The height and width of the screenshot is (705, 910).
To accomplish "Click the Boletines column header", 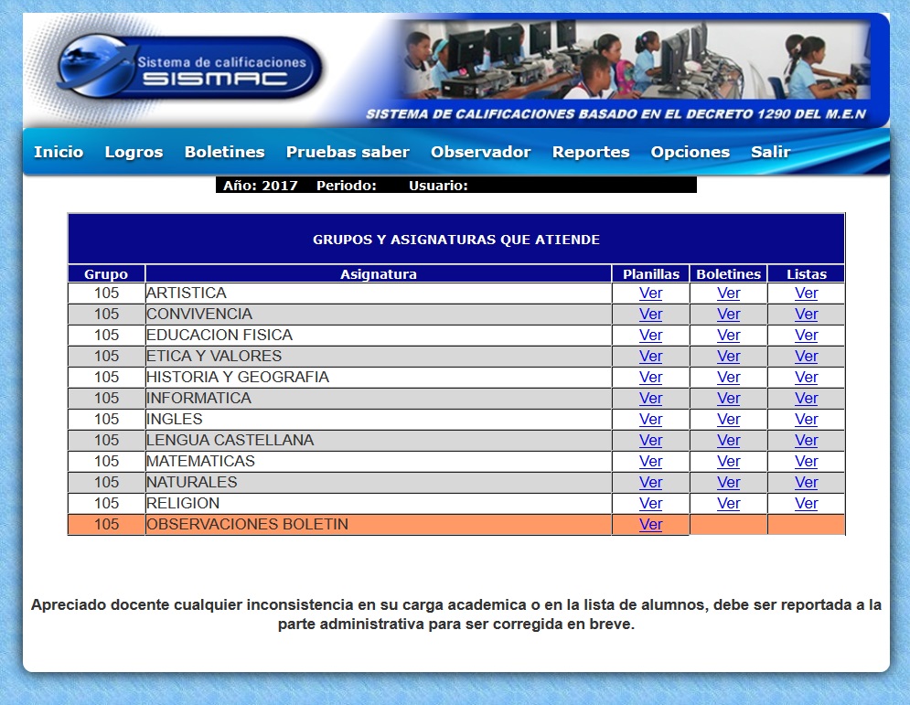I will pyautogui.click(x=728, y=274).
